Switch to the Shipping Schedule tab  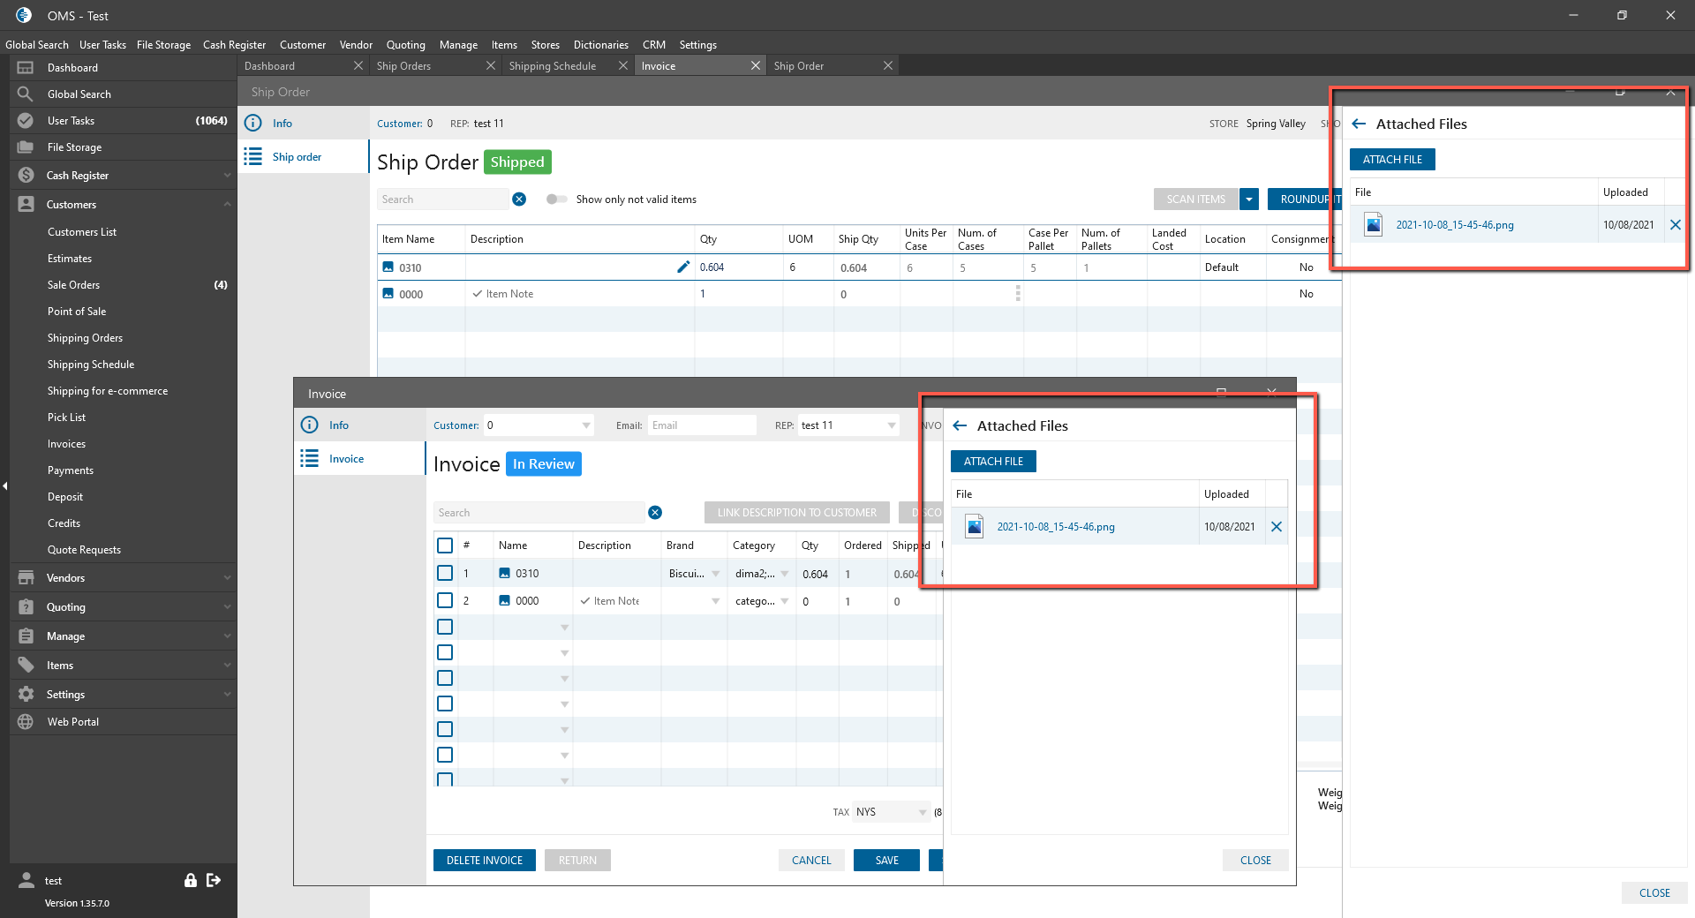click(553, 66)
